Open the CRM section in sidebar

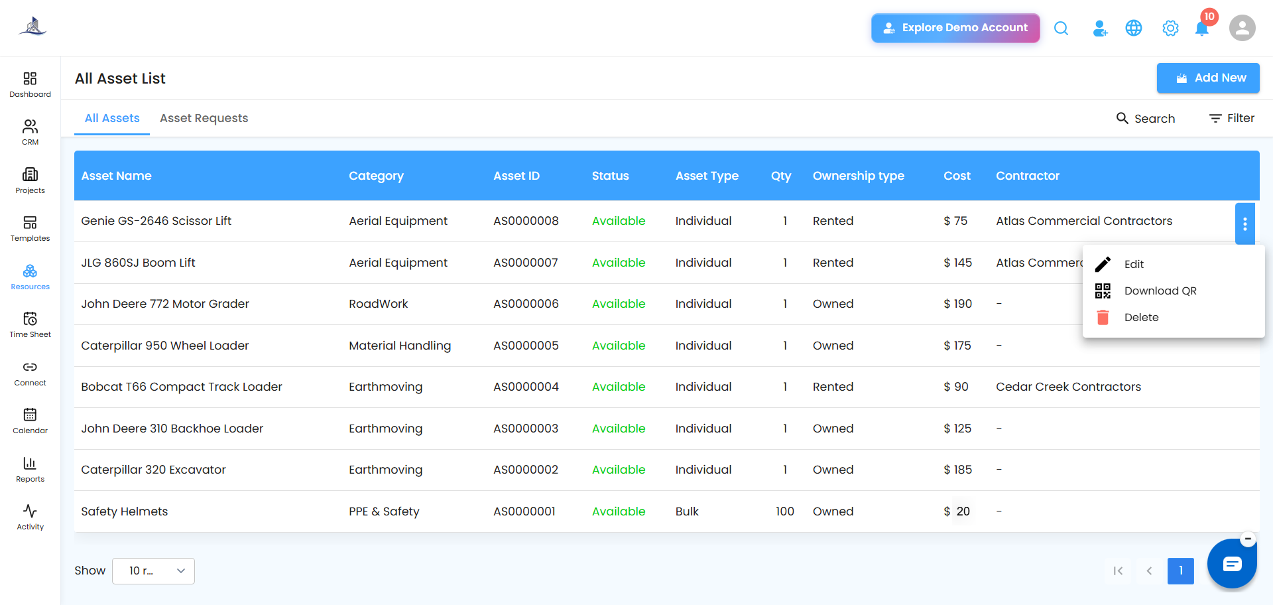[x=30, y=133]
